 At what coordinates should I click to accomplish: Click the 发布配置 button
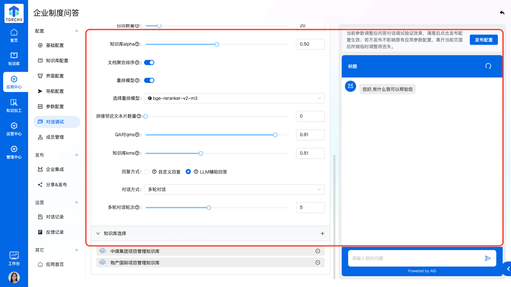point(484,40)
